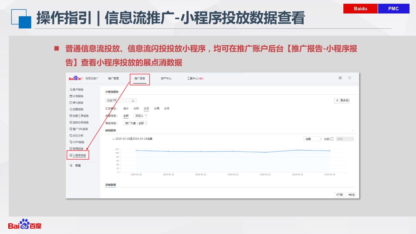Click calendar icon in 过去7天 field
This screenshot has height=234, width=416.
pyautogui.click(x=133, y=100)
